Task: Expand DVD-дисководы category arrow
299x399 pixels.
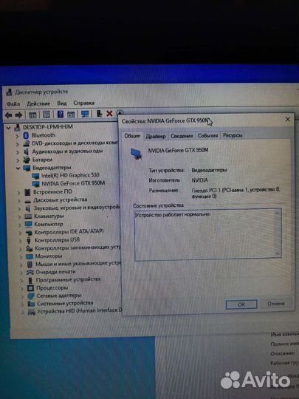Action: coord(17,144)
